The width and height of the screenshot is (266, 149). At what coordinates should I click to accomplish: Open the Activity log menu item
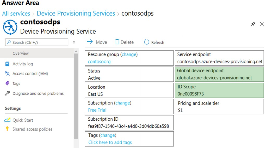pyautogui.click(x=23, y=64)
